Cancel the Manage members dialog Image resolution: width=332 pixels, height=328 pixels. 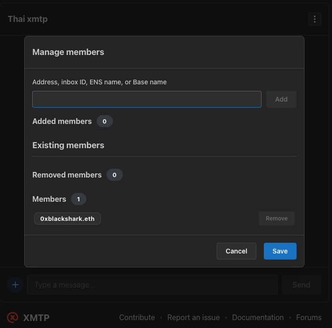pos(236,251)
